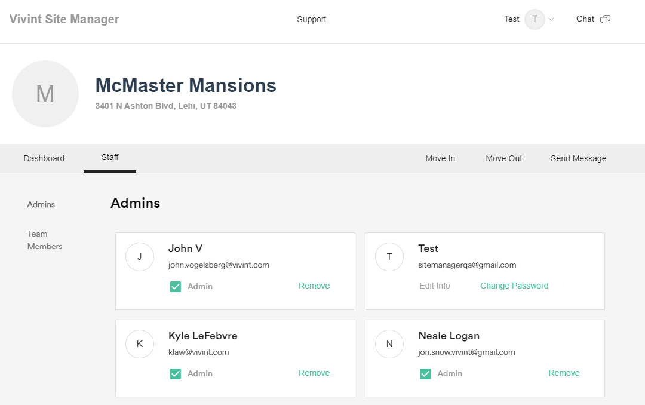Click the chat bubble icon in header
The height and width of the screenshot is (405, 645).
605,19
